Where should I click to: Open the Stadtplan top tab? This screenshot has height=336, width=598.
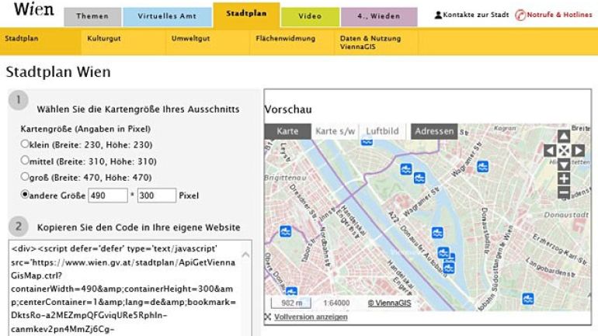246,15
